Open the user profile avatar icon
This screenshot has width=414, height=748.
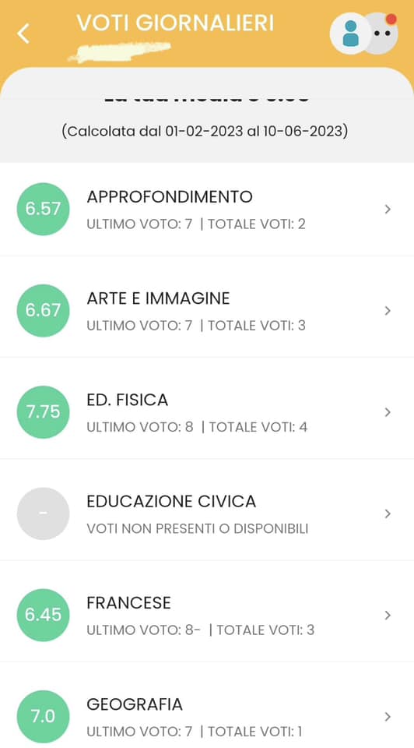click(350, 34)
